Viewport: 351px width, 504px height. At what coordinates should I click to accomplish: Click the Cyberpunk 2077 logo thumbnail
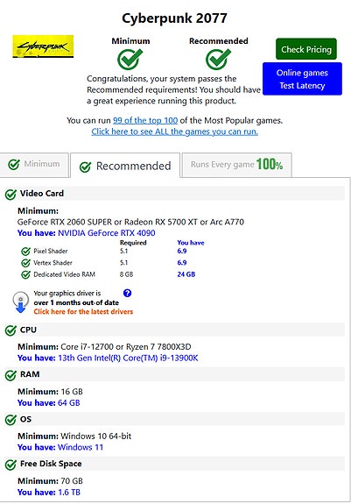(43, 46)
